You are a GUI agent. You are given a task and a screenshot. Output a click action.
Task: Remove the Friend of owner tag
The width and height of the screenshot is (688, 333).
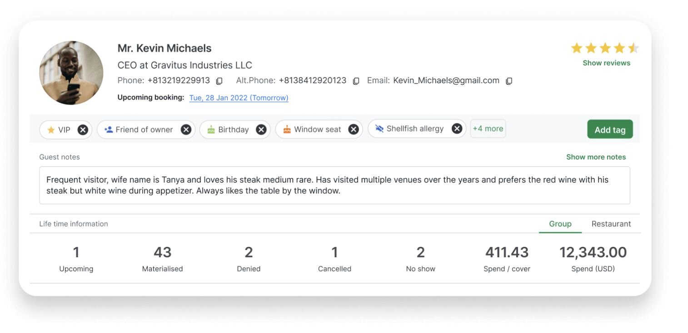[x=186, y=130]
